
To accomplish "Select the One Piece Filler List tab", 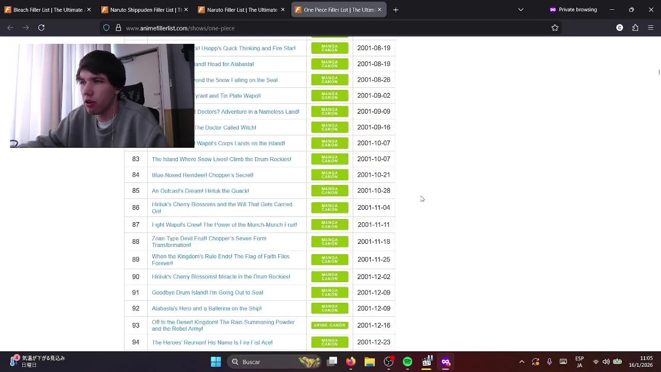I will click(x=338, y=10).
